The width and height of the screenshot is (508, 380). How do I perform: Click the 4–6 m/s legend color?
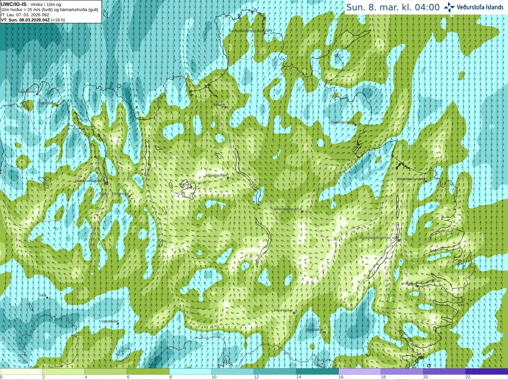click(106, 372)
